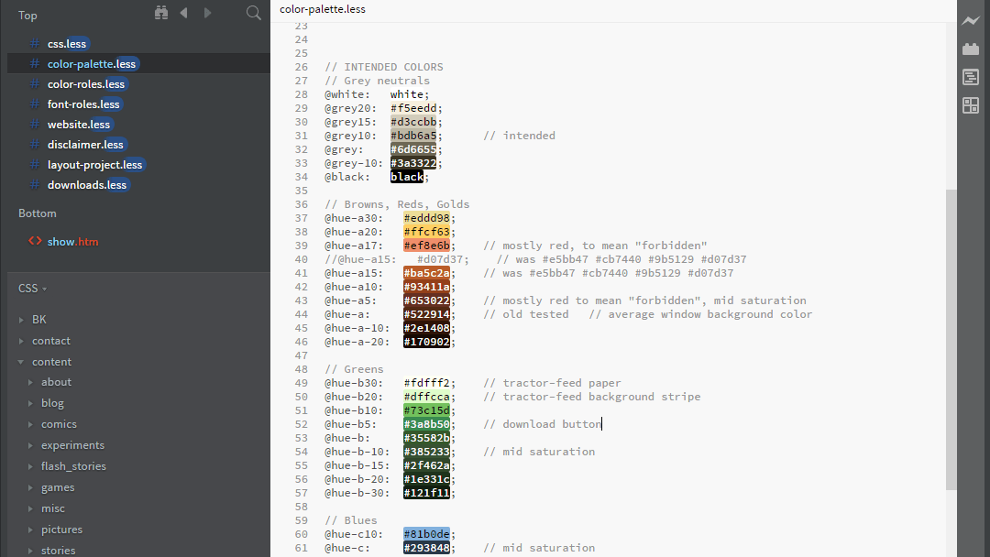Click the binoculars icon in the sidebar header
The width and height of the screenshot is (990, 557).
coord(161,13)
